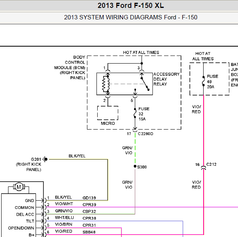Click the TILT terminal label
Screen dimensions: 238x237
coord(30,221)
